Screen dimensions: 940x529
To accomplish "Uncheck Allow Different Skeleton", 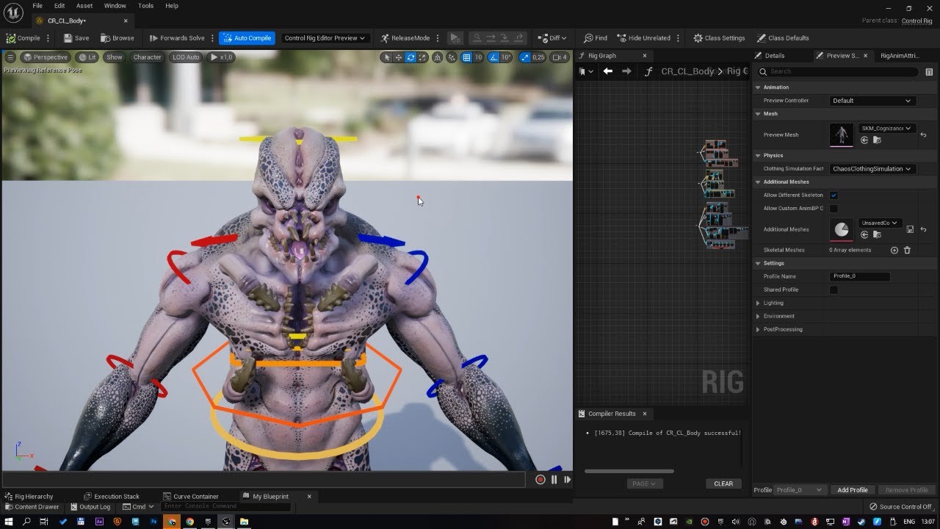I will (834, 195).
